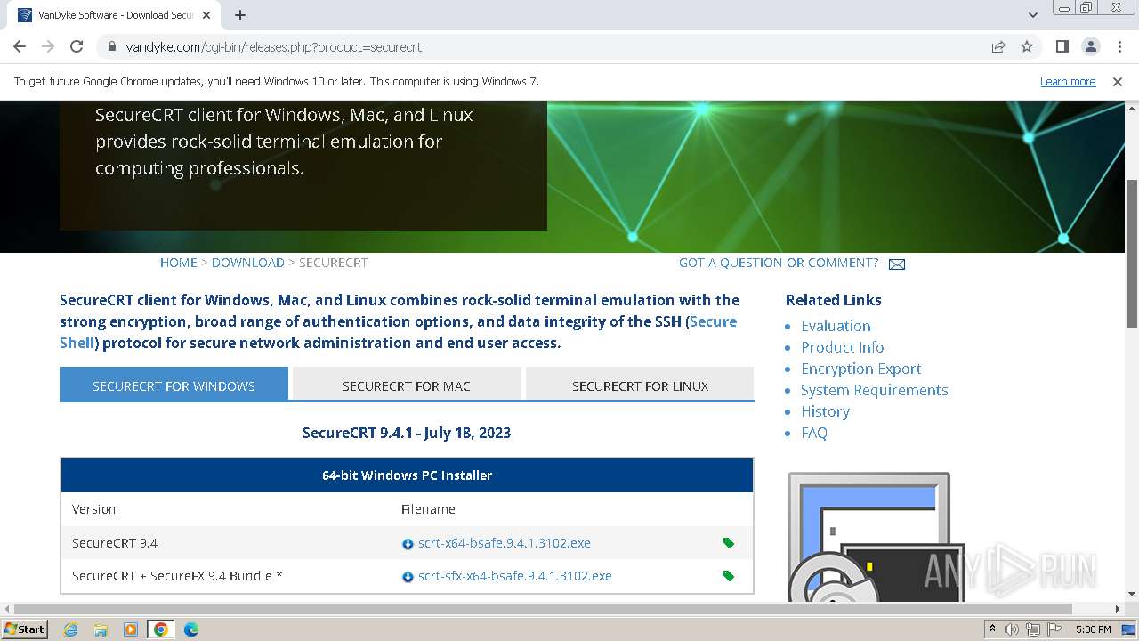Click the Chrome taskbar icon

pos(161,629)
